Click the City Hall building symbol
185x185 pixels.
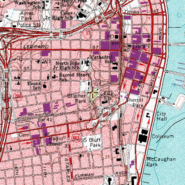148,115
